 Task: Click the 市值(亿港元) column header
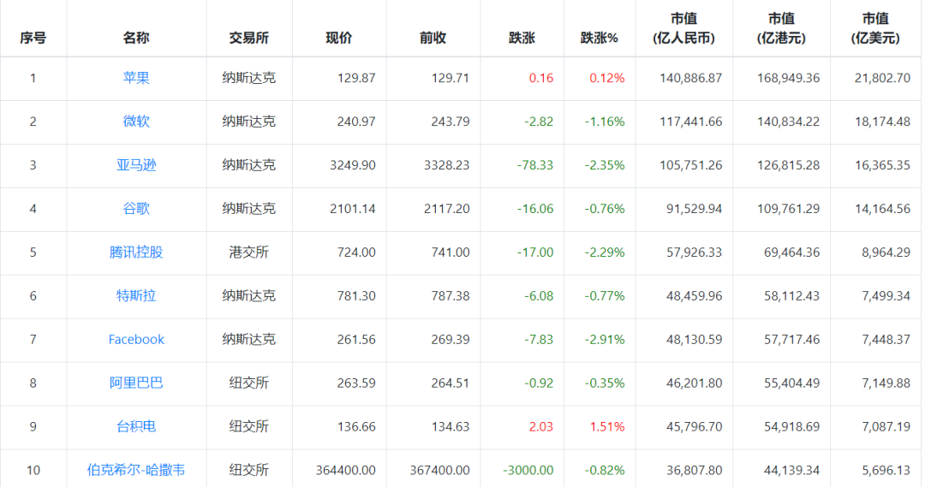tap(781, 28)
